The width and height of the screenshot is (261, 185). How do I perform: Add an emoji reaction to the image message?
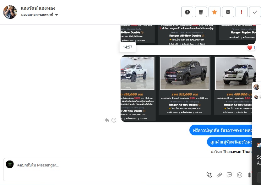(114, 120)
